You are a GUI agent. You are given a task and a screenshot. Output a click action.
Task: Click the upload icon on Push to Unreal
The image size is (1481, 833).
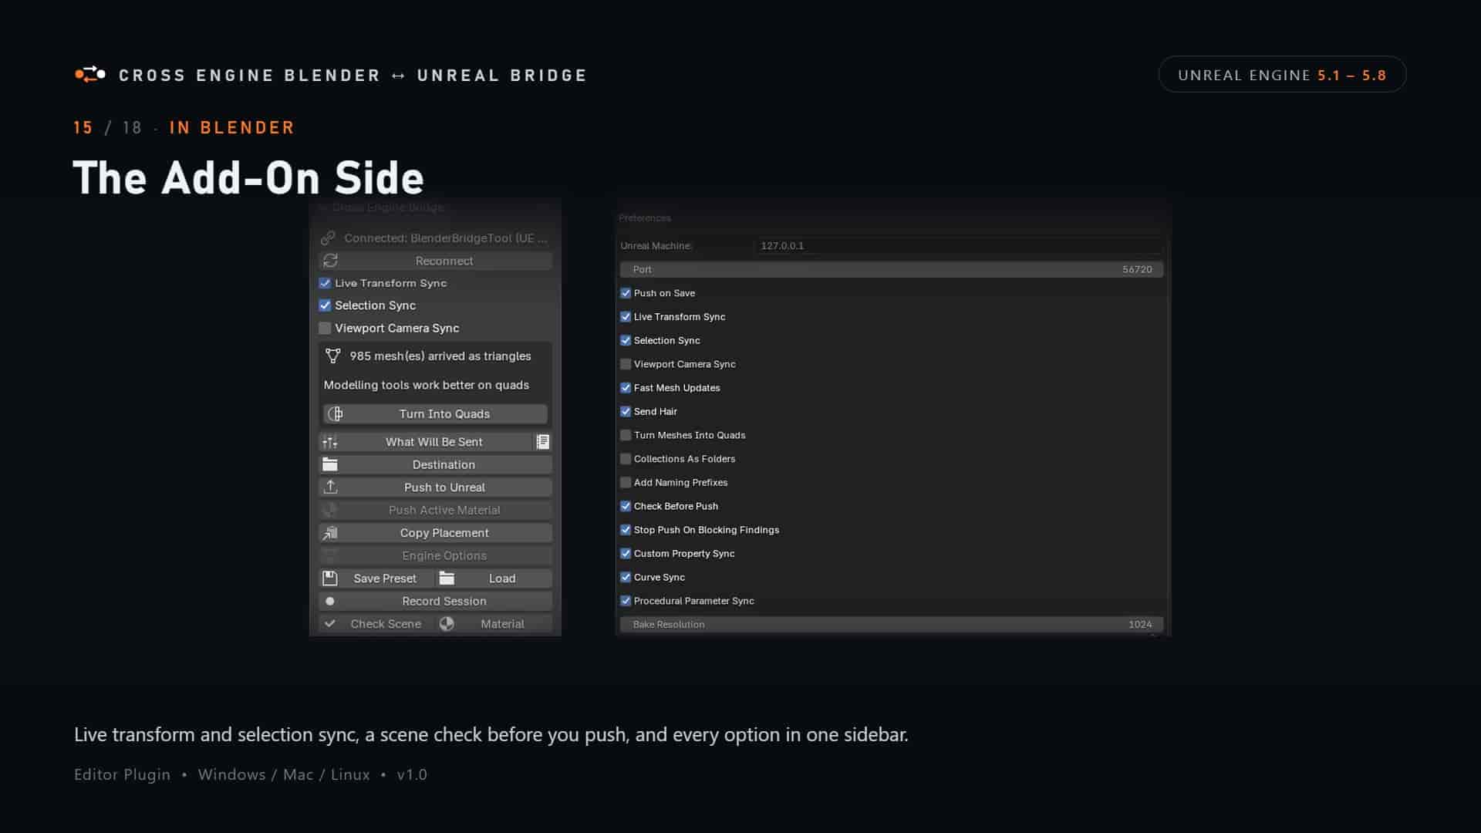point(330,487)
